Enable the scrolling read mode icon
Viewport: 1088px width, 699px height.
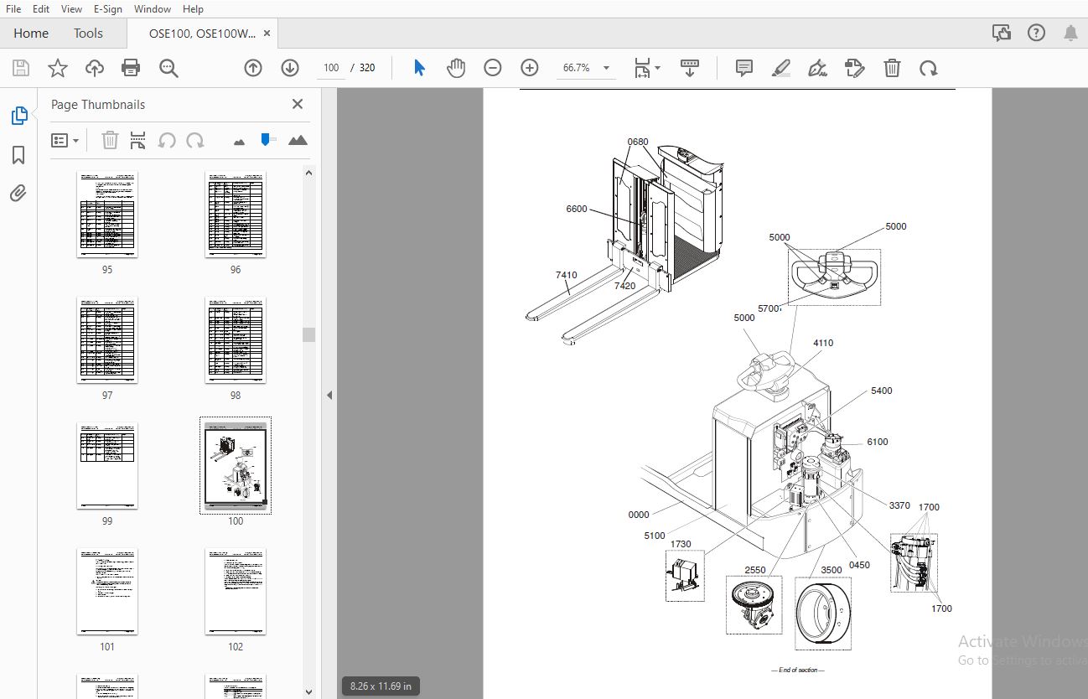click(690, 68)
